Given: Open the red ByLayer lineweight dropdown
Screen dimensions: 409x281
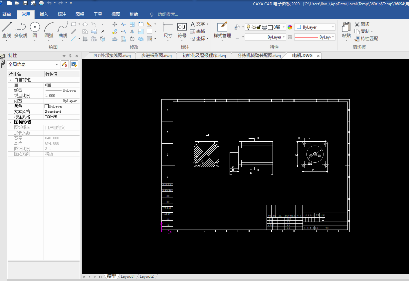Looking at the screenshot, I should coord(314,37).
